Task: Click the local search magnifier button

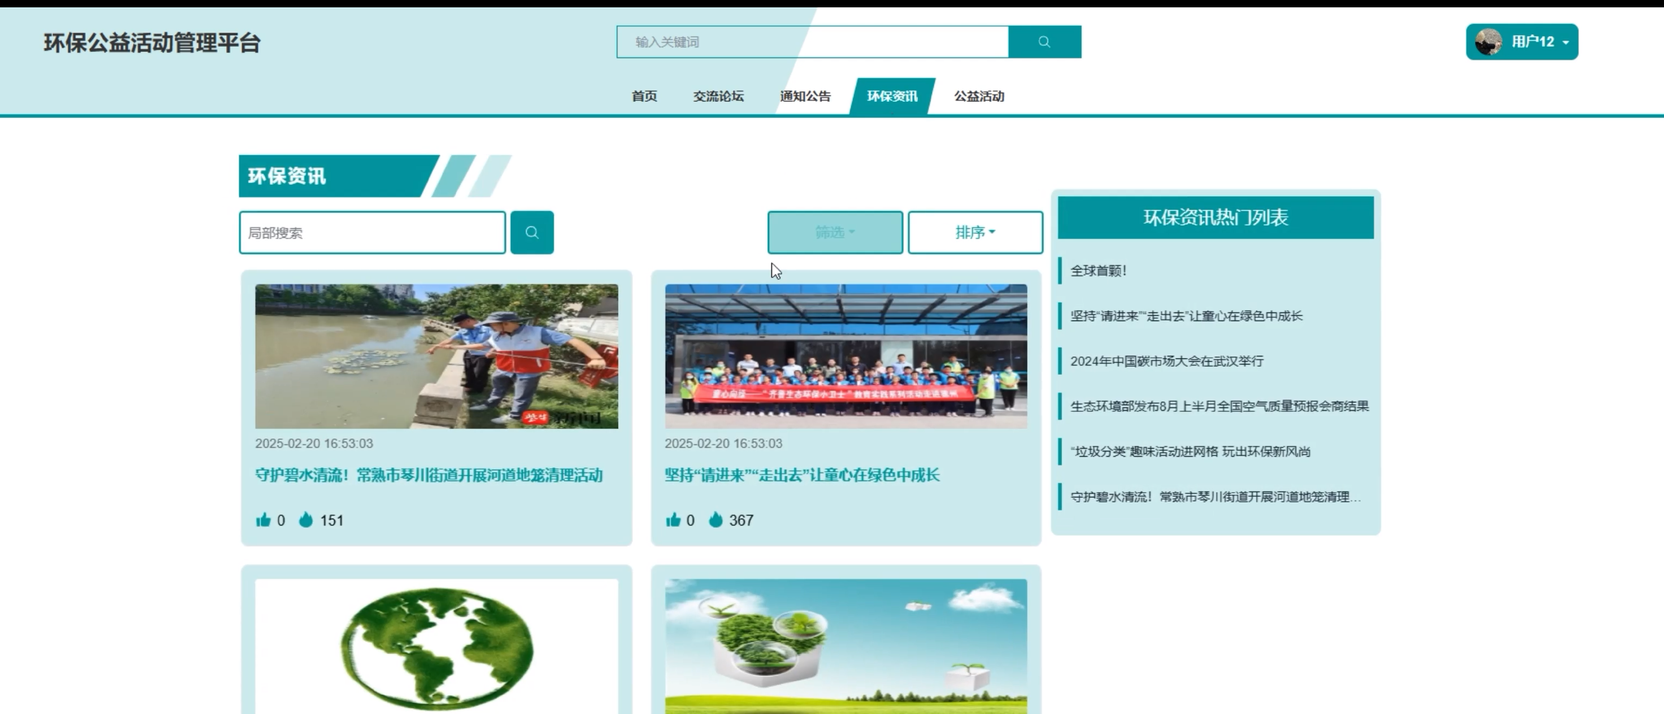Action: (531, 232)
